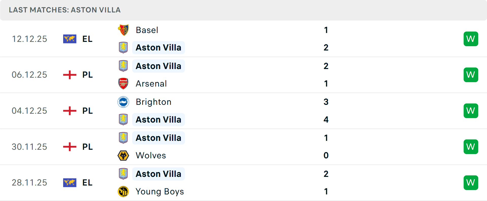Click the Basel club crest
This screenshot has width=487, height=201.
click(124, 30)
